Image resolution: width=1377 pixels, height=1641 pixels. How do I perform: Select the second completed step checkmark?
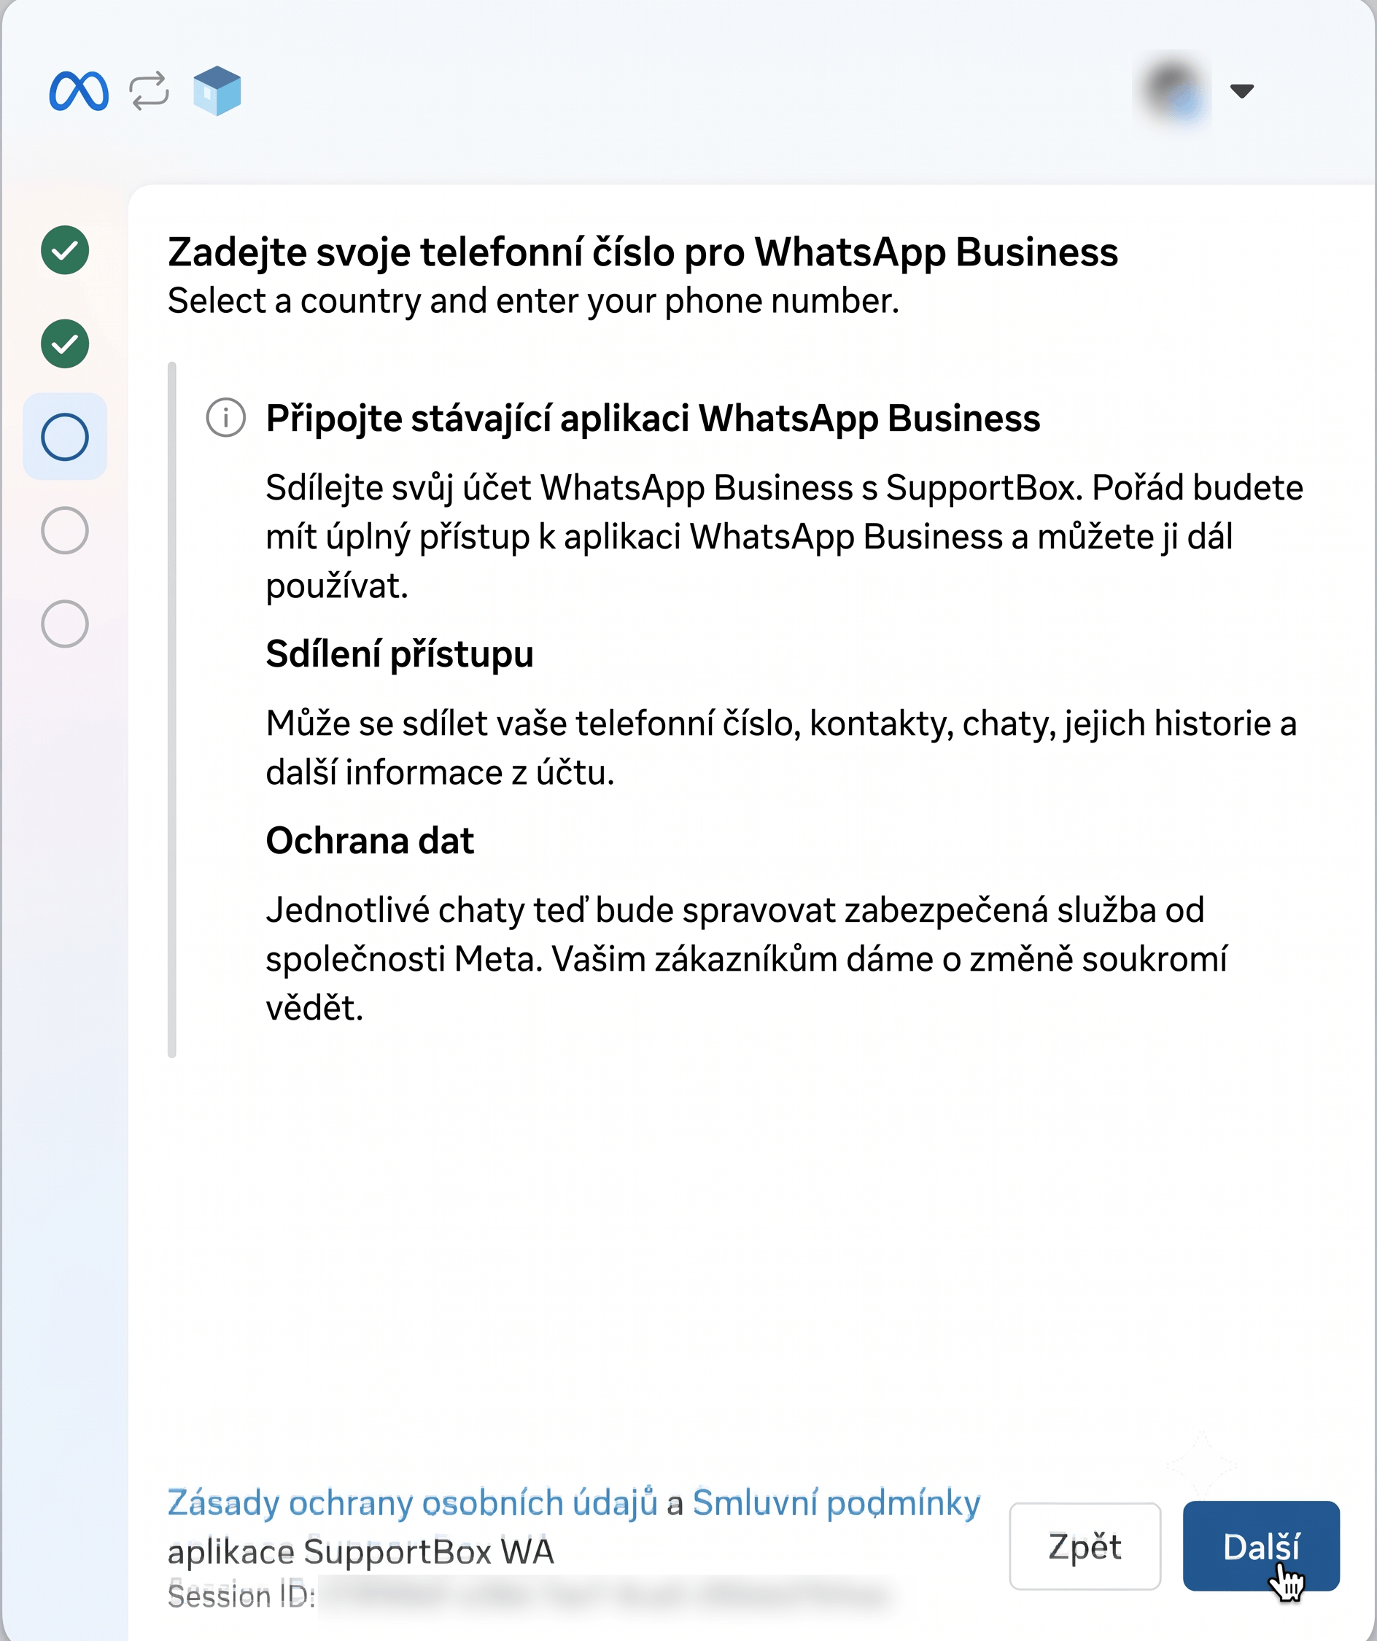click(x=65, y=344)
